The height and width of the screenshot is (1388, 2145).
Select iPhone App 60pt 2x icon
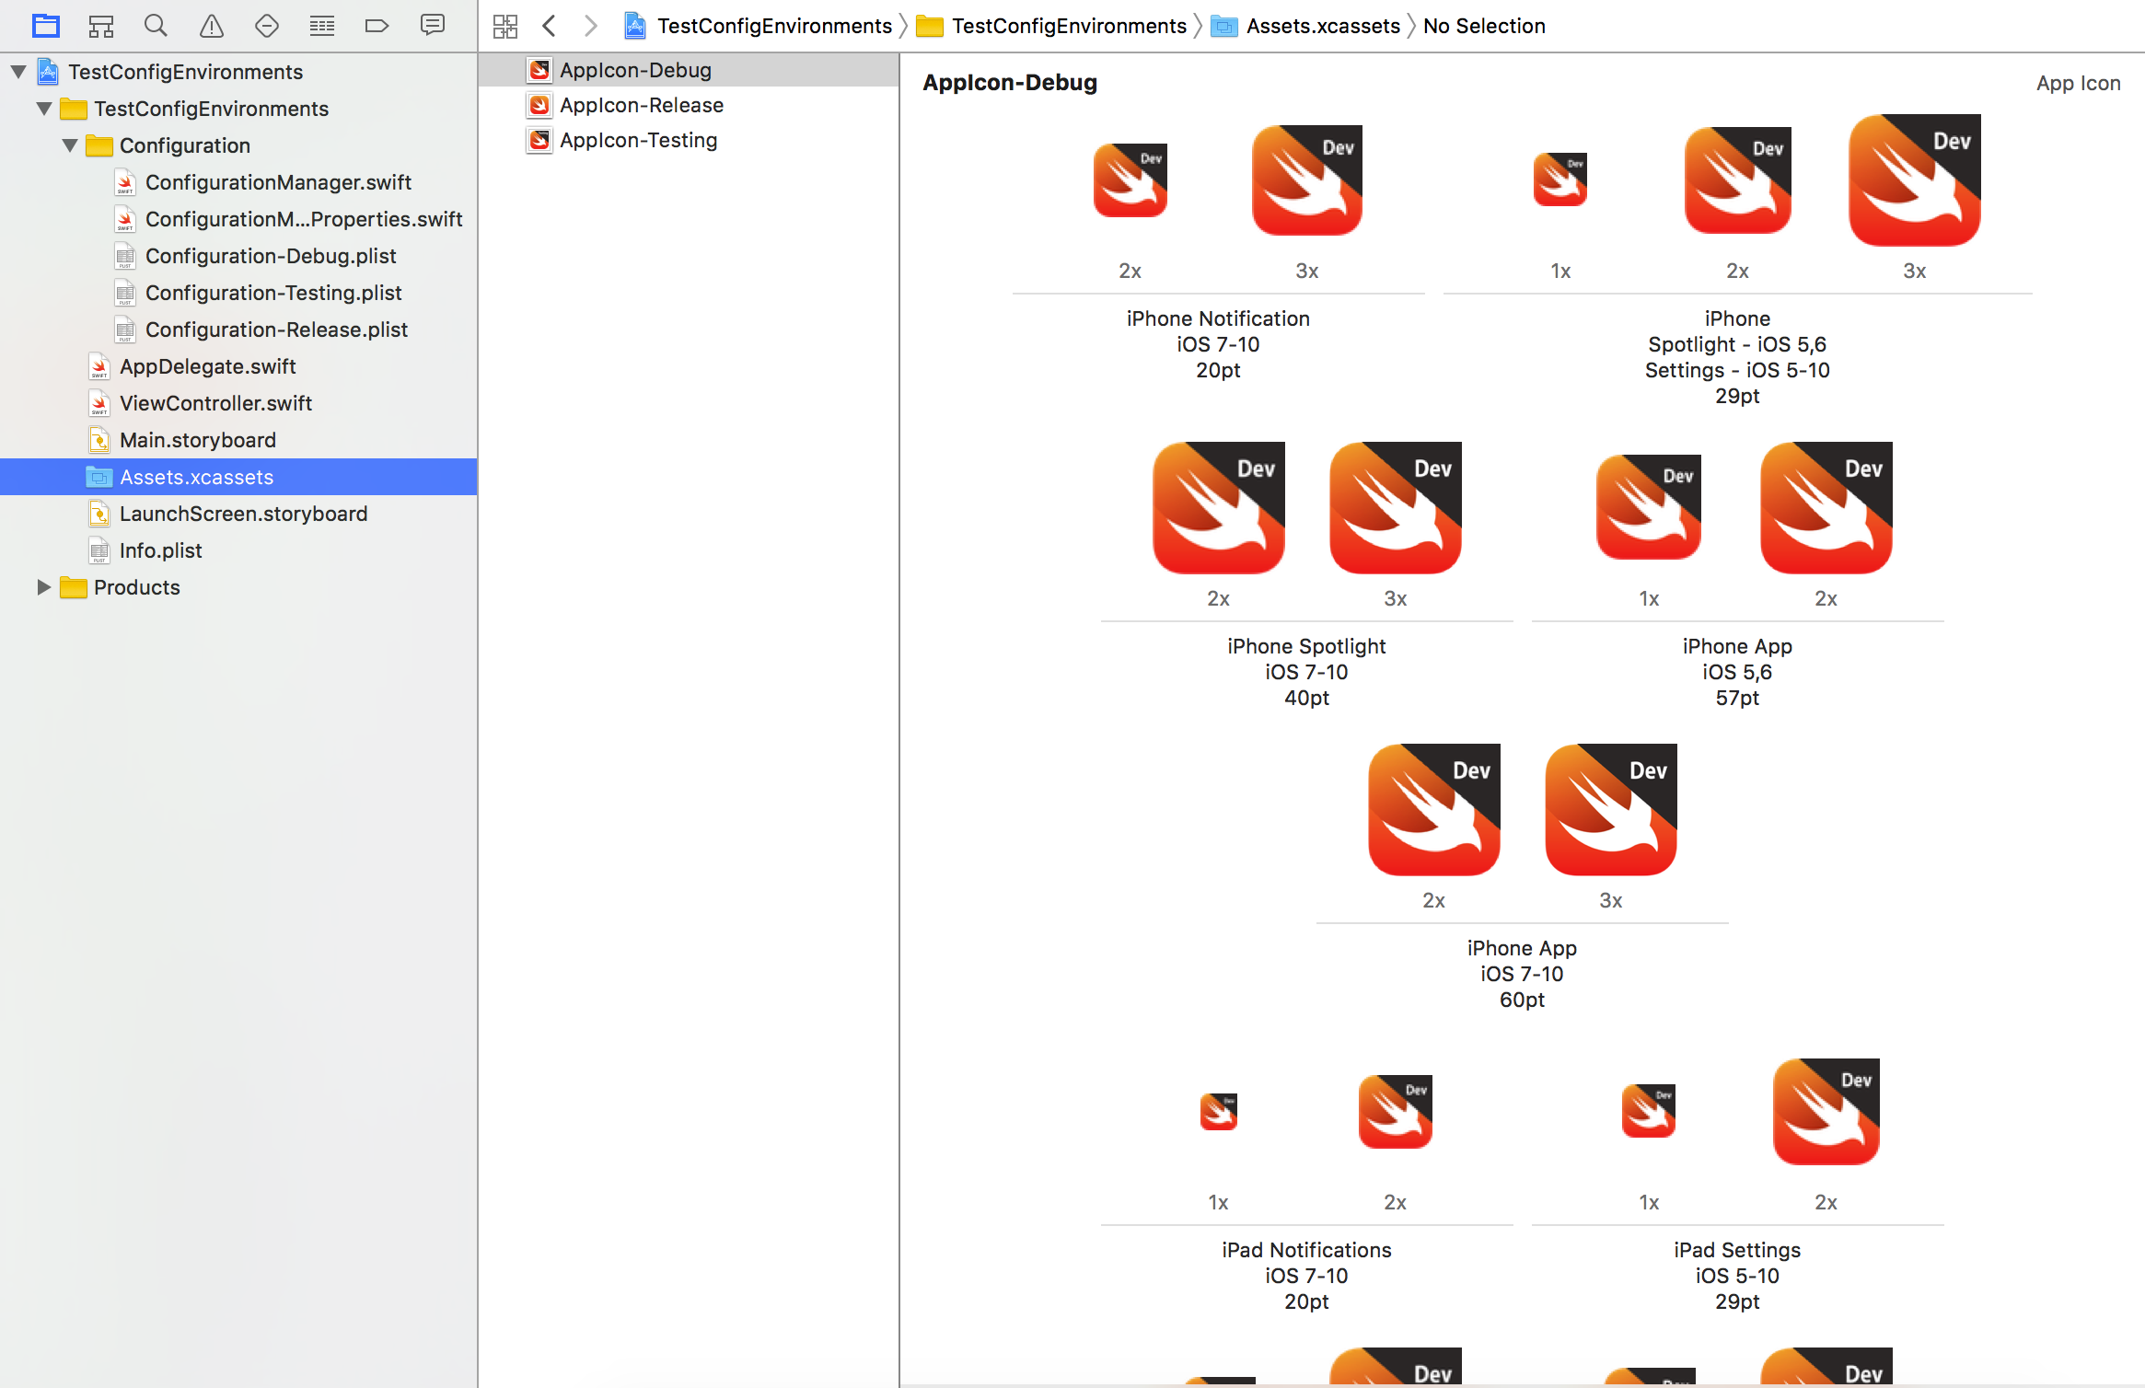1434,810
